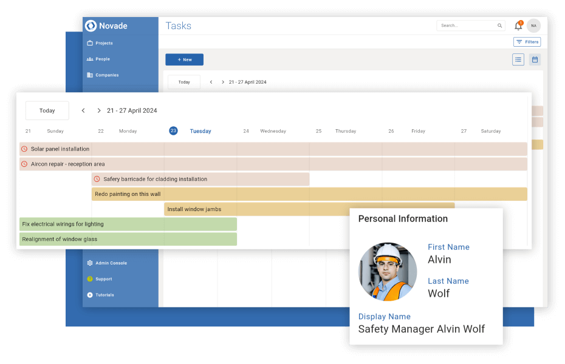Click the Support help icon
Viewport: 565px width, 364px height.
tap(89, 278)
